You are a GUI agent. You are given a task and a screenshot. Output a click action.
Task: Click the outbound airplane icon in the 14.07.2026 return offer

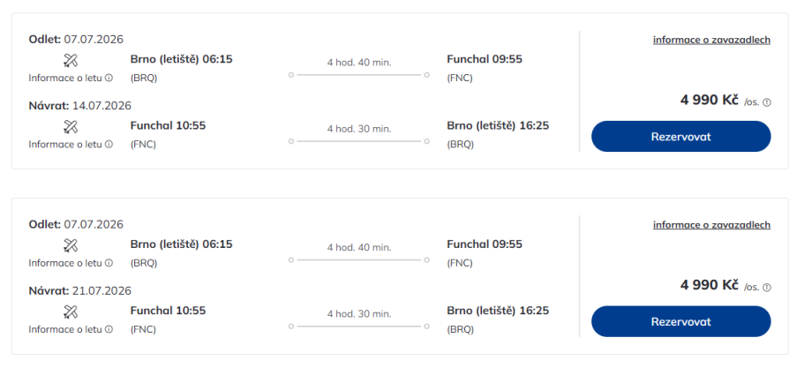(71, 60)
